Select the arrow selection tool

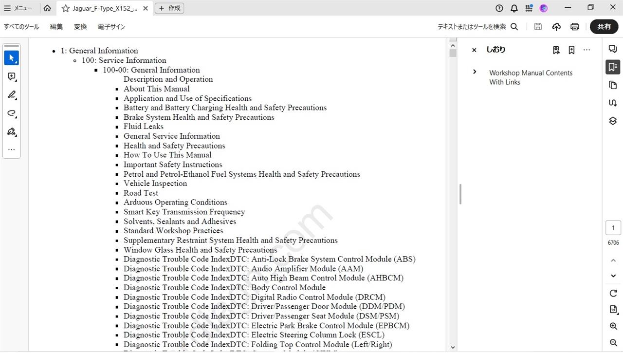(x=12, y=58)
